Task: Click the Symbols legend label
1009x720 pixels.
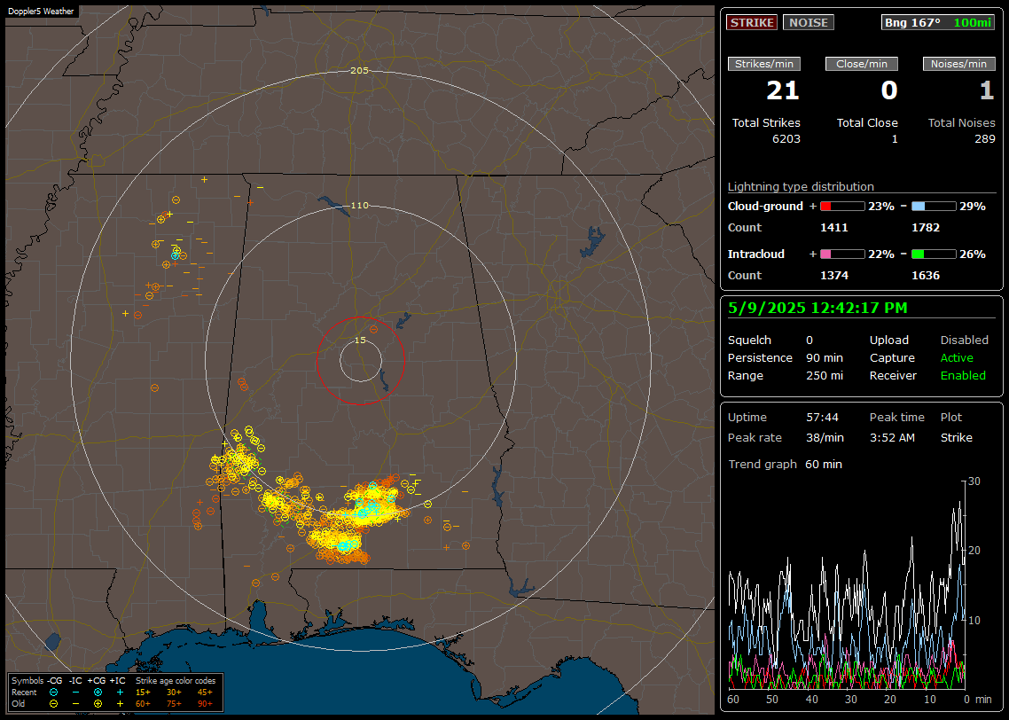Action: coord(27,681)
